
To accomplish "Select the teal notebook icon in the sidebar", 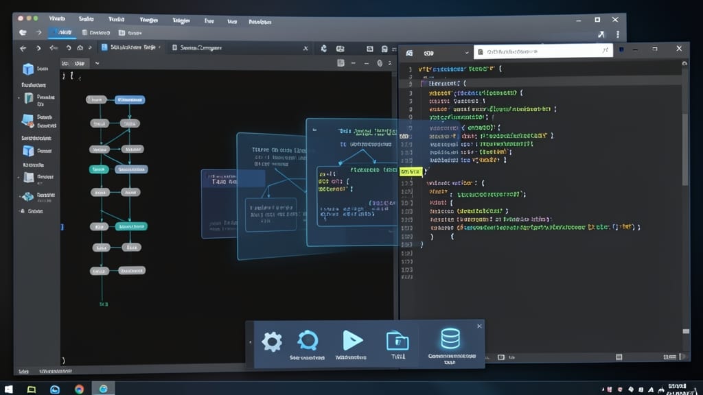I will (x=29, y=99).
